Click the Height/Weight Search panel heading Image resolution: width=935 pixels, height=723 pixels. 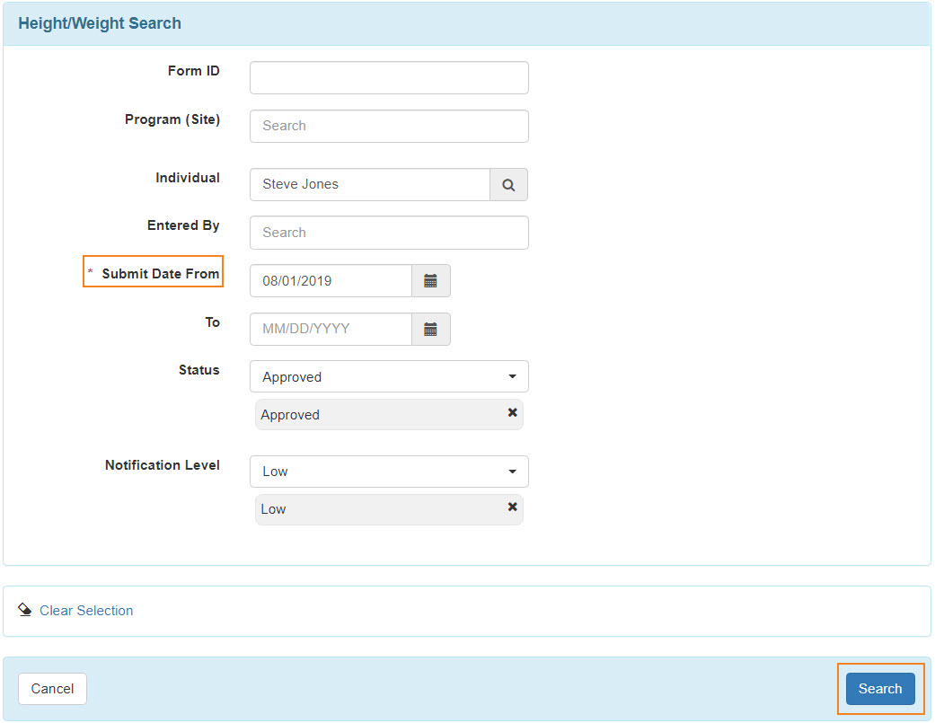coord(100,24)
